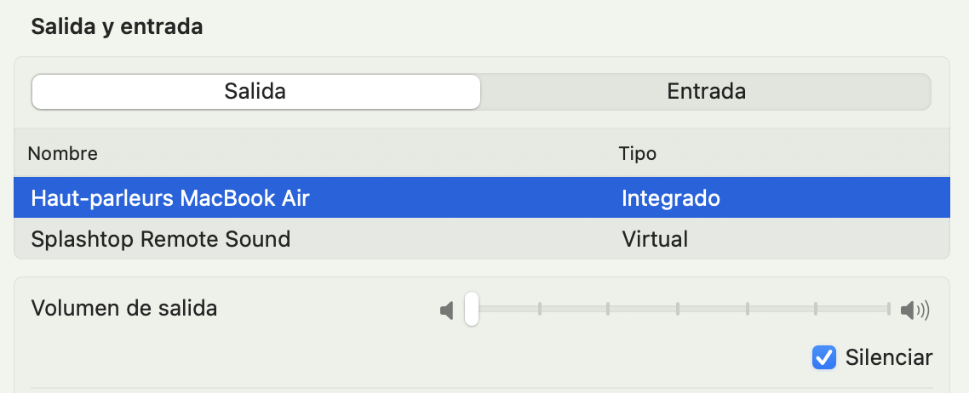The height and width of the screenshot is (393, 969).
Task: Choose Splashtop Remote Sound output device
Action: tap(481, 239)
